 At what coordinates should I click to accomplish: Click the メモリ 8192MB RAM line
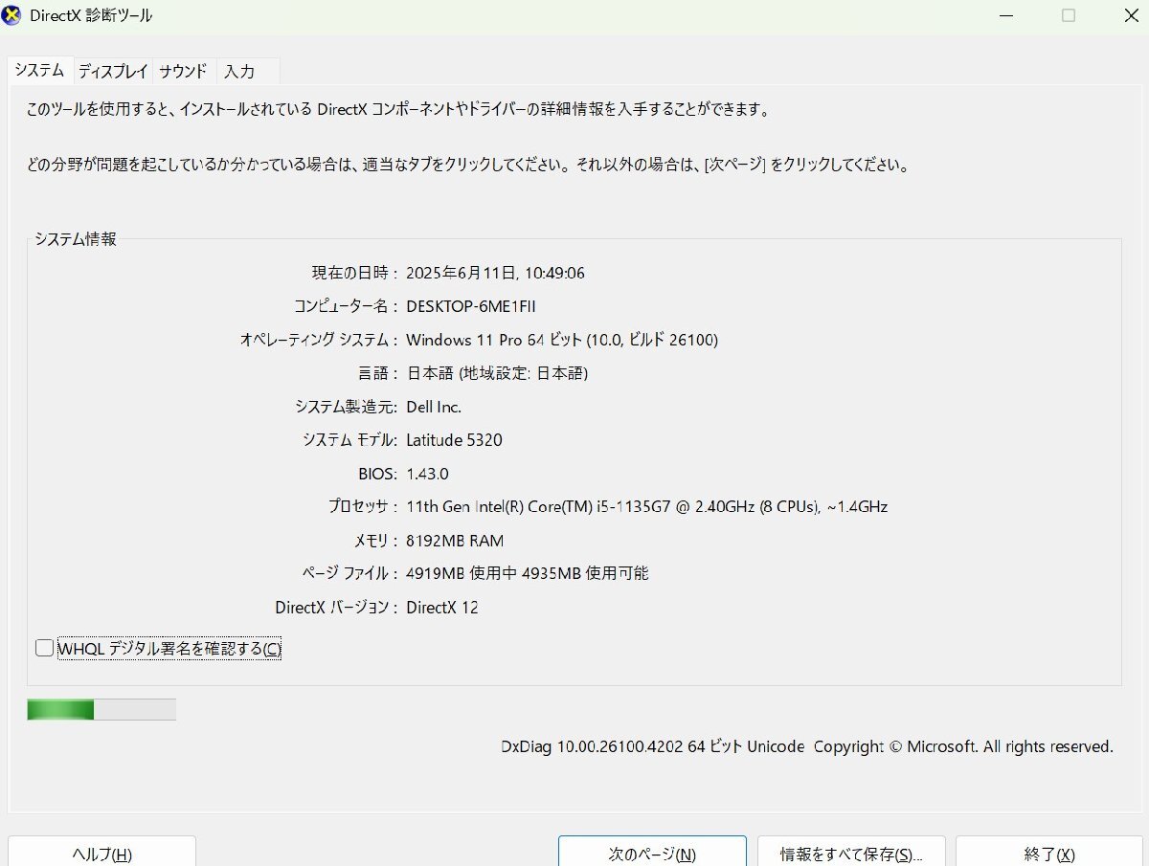[457, 541]
